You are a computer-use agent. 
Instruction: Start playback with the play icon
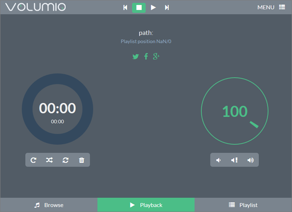click(x=153, y=7)
